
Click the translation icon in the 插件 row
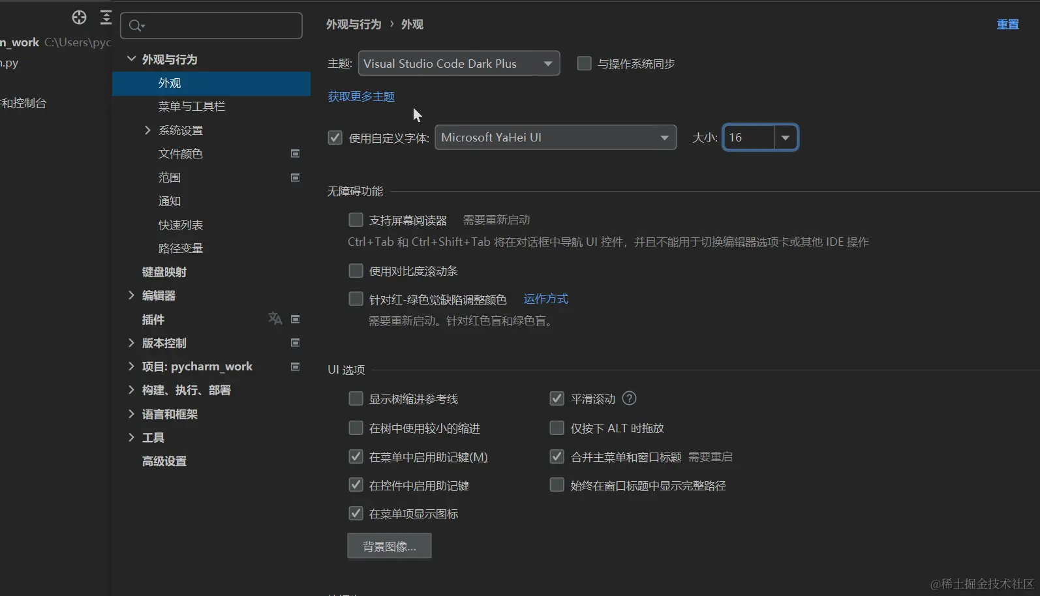[x=275, y=319]
